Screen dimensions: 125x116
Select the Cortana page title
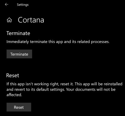pos(31,20)
